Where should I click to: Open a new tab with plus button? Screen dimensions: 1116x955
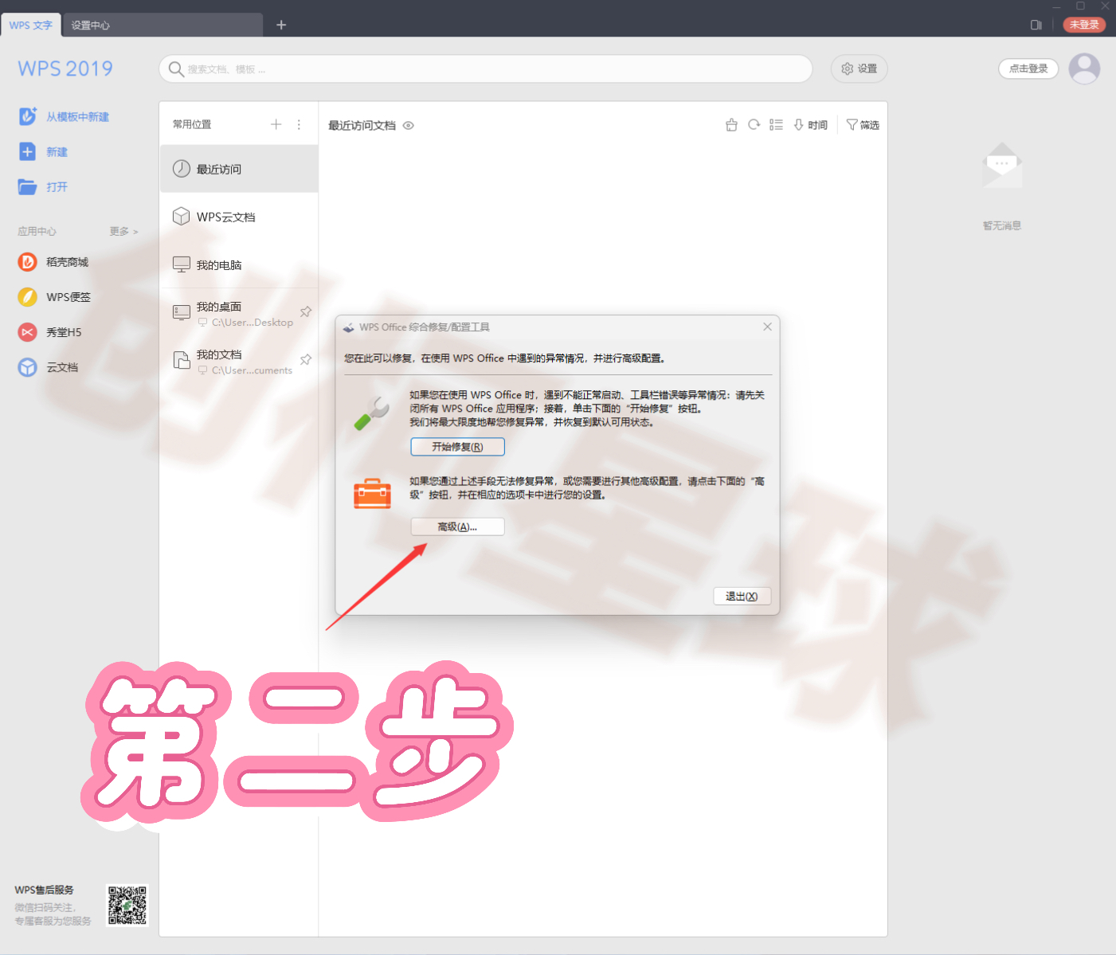tap(281, 25)
